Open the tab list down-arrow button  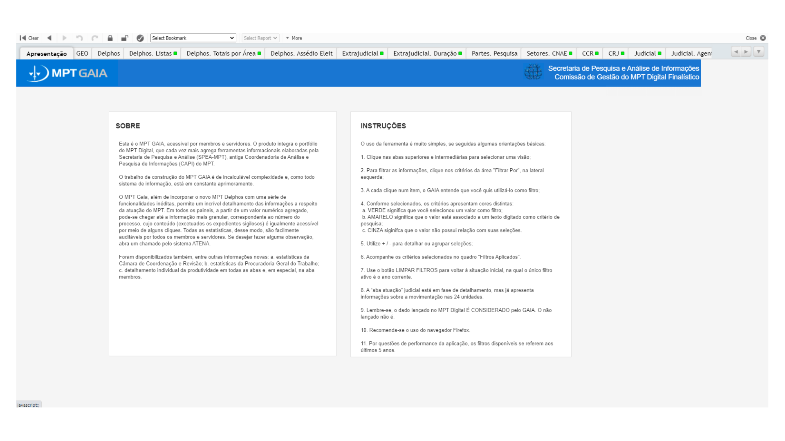[758, 52]
